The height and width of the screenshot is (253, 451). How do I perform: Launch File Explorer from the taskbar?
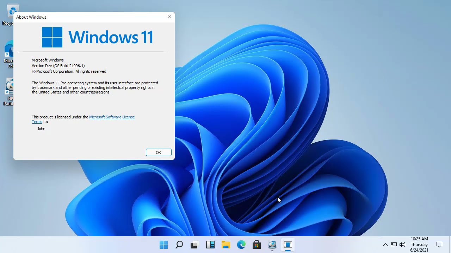[x=226, y=245]
